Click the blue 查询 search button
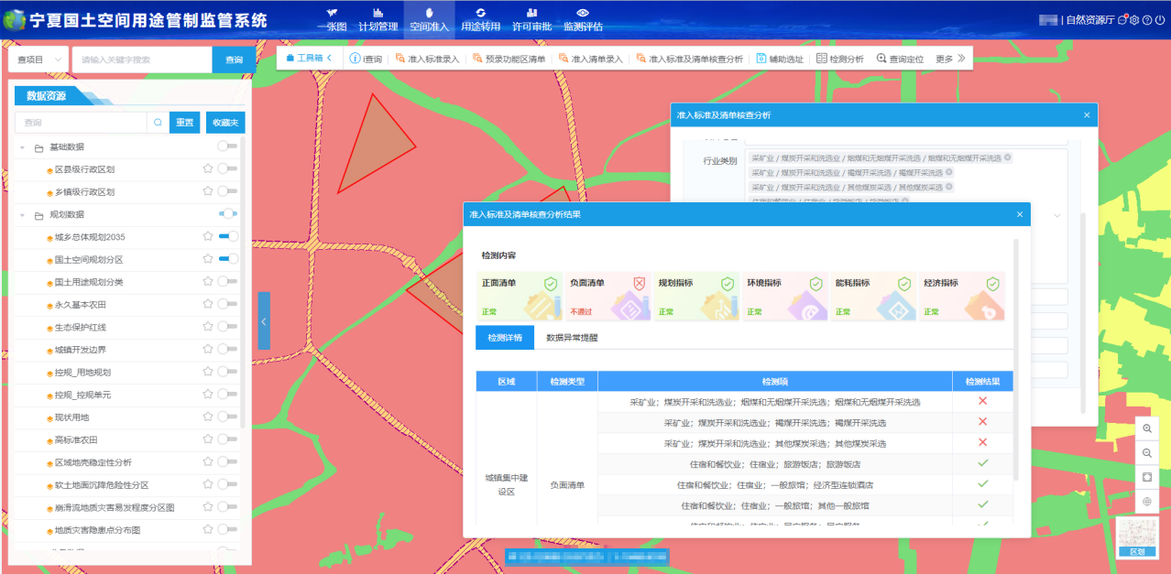Viewport: 1171px width, 574px height. [x=234, y=60]
